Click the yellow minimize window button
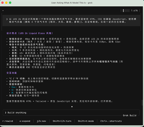This screenshot has width=144, height=127. (6, 3)
